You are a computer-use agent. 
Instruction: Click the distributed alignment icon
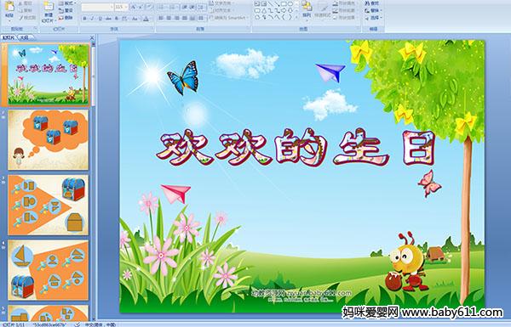(x=192, y=18)
